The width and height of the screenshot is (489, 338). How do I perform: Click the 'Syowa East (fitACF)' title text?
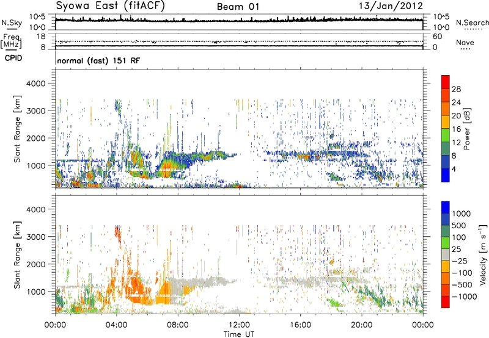[111, 6]
